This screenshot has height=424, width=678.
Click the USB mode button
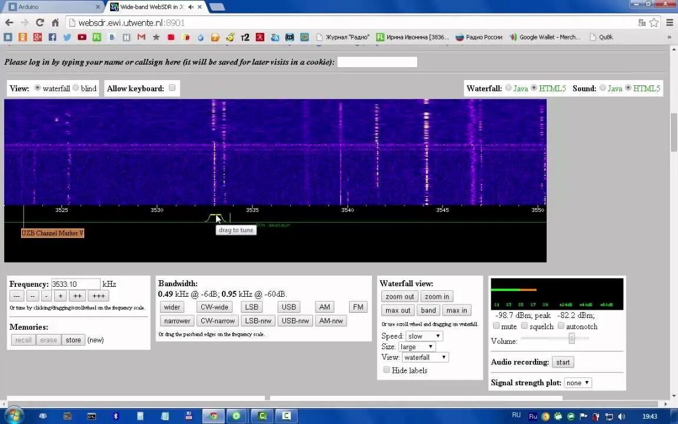(x=288, y=307)
